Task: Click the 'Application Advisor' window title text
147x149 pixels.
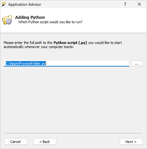Action: point(25,4)
